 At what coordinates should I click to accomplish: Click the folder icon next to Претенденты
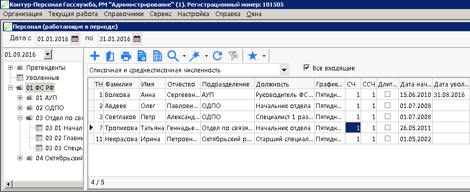20,68
